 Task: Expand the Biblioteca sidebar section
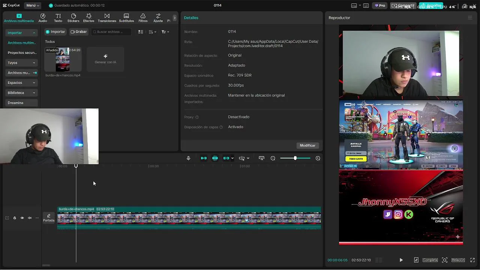tap(21, 93)
